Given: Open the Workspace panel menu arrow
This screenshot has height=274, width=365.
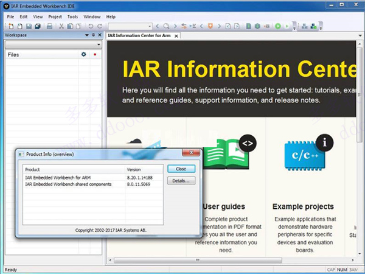Looking at the screenshot, I should click(87, 35).
